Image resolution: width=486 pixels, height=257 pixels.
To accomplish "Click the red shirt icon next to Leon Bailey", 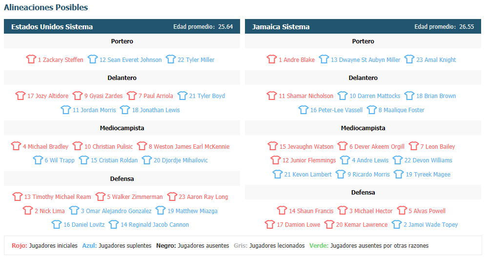I will [414, 146].
